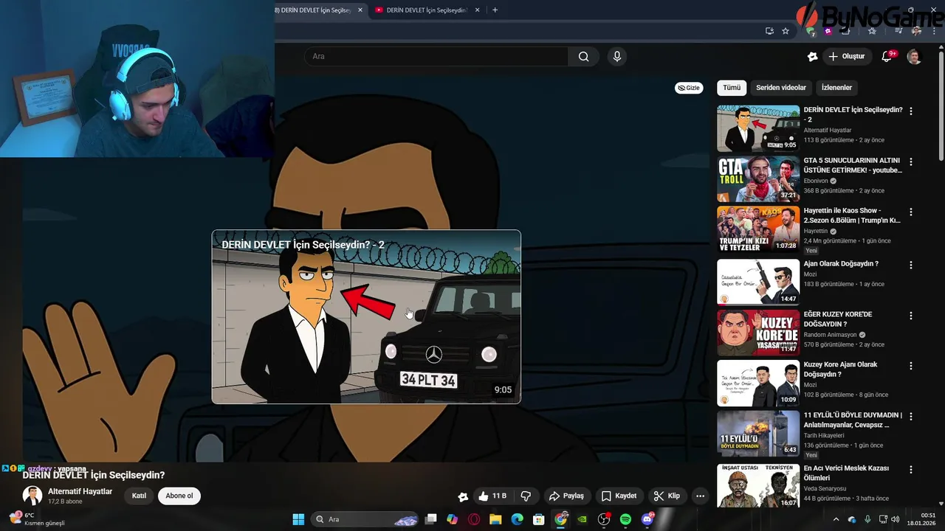The height and width of the screenshot is (531, 945).
Task: Open the three-dot more actions under video
Action: click(x=700, y=496)
